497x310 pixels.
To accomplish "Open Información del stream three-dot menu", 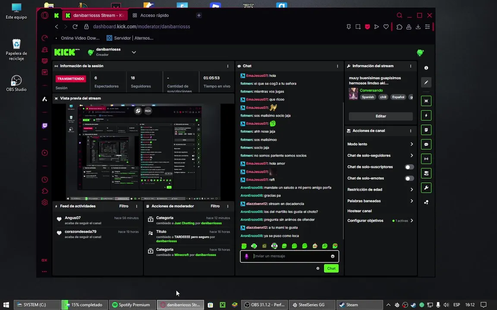I will click(x=410, y=66).
